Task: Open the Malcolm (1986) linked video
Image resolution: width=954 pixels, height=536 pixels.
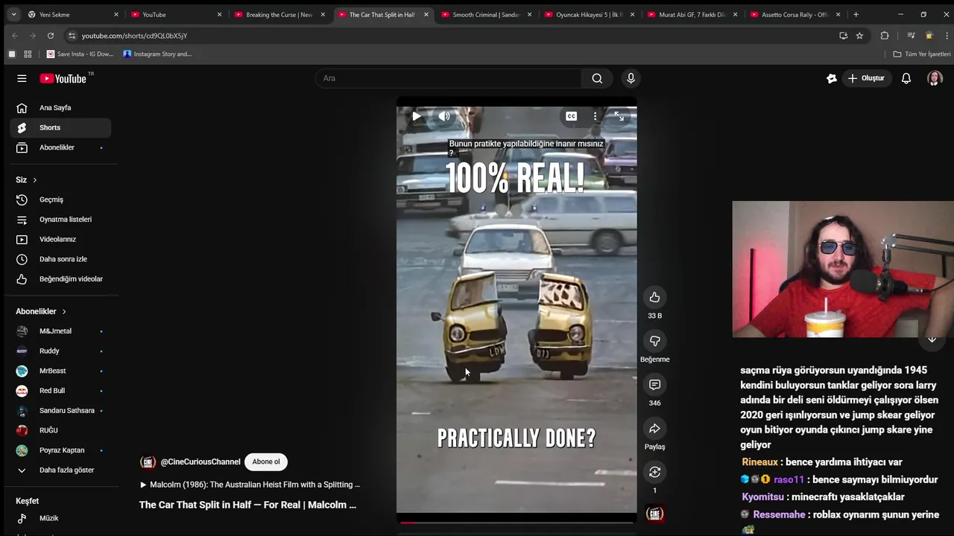Action: click(250, 485)
